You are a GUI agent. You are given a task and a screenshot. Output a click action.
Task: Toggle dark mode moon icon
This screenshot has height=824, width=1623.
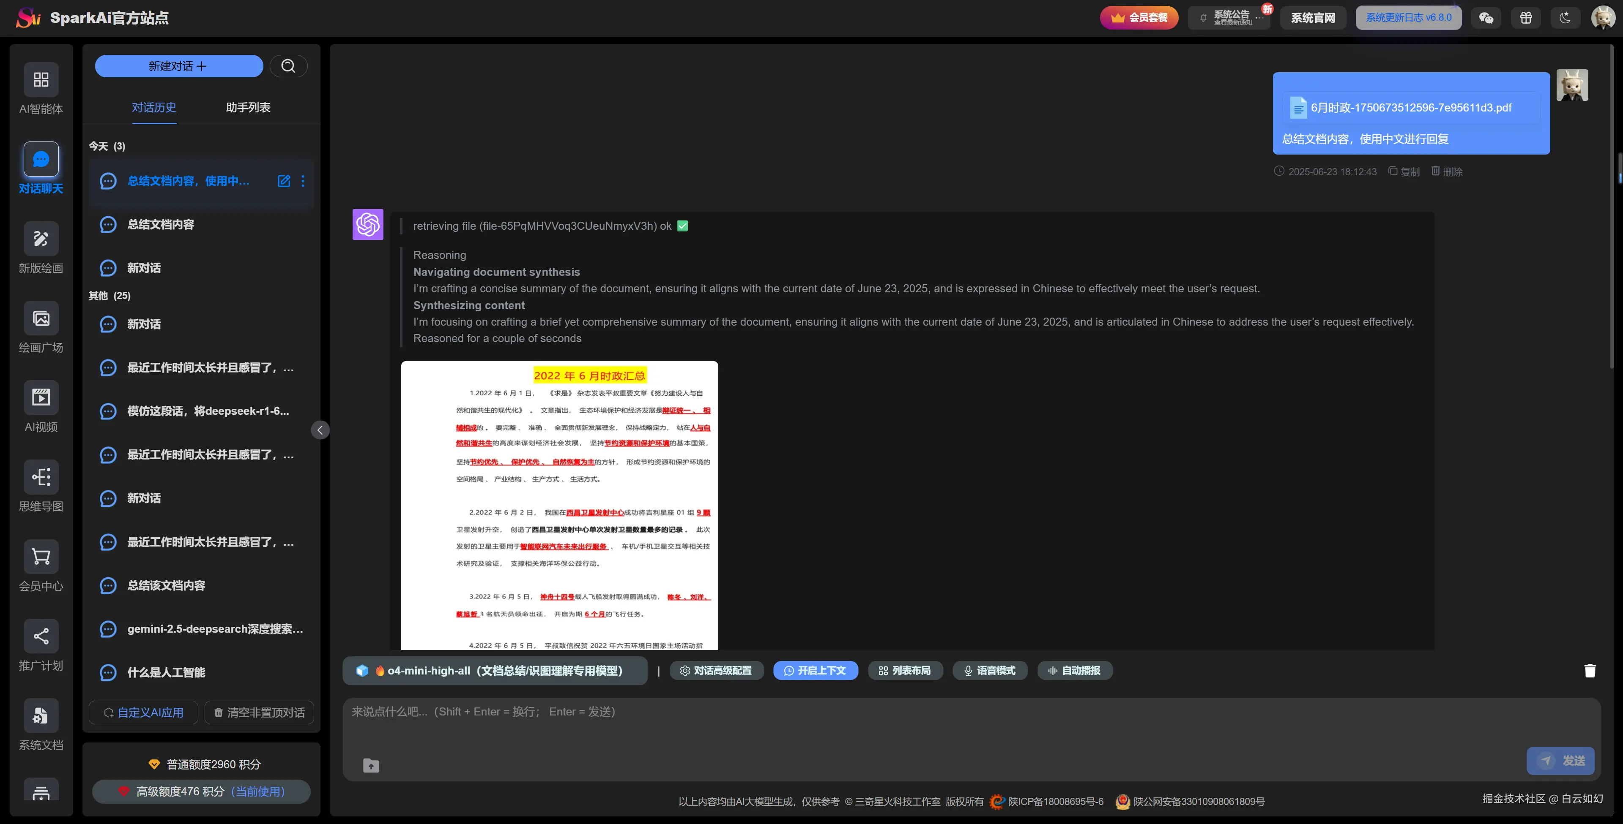click(x=1565, y=18)
